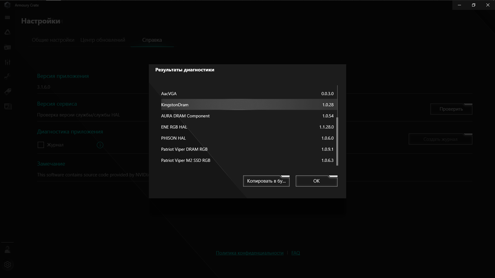The image size is (495, 278).
Task: Show the info tooltip next to Журнал
Action: pos(100,145)
